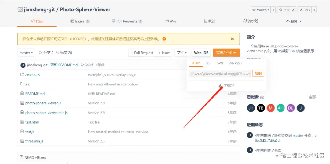Click the examples folder icon
This screenshot has height=164, width=330.
point(22,75)
